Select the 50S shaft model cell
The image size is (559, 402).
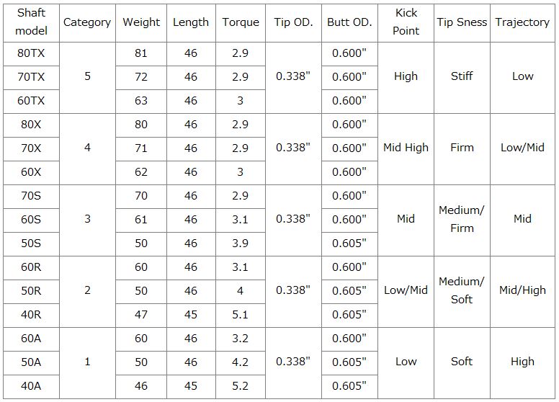31,244
